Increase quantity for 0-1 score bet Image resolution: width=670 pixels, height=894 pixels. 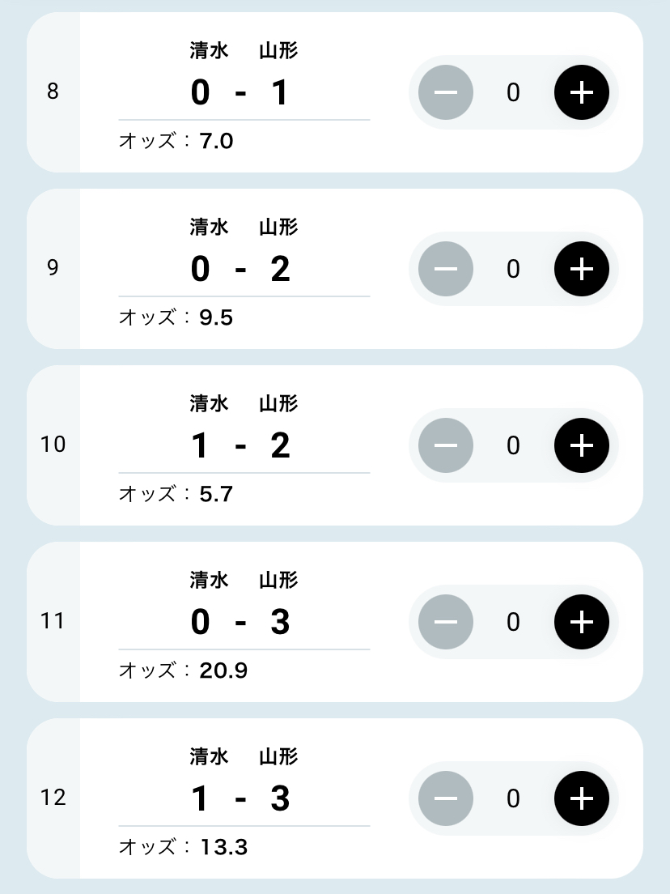coord(581,92)
